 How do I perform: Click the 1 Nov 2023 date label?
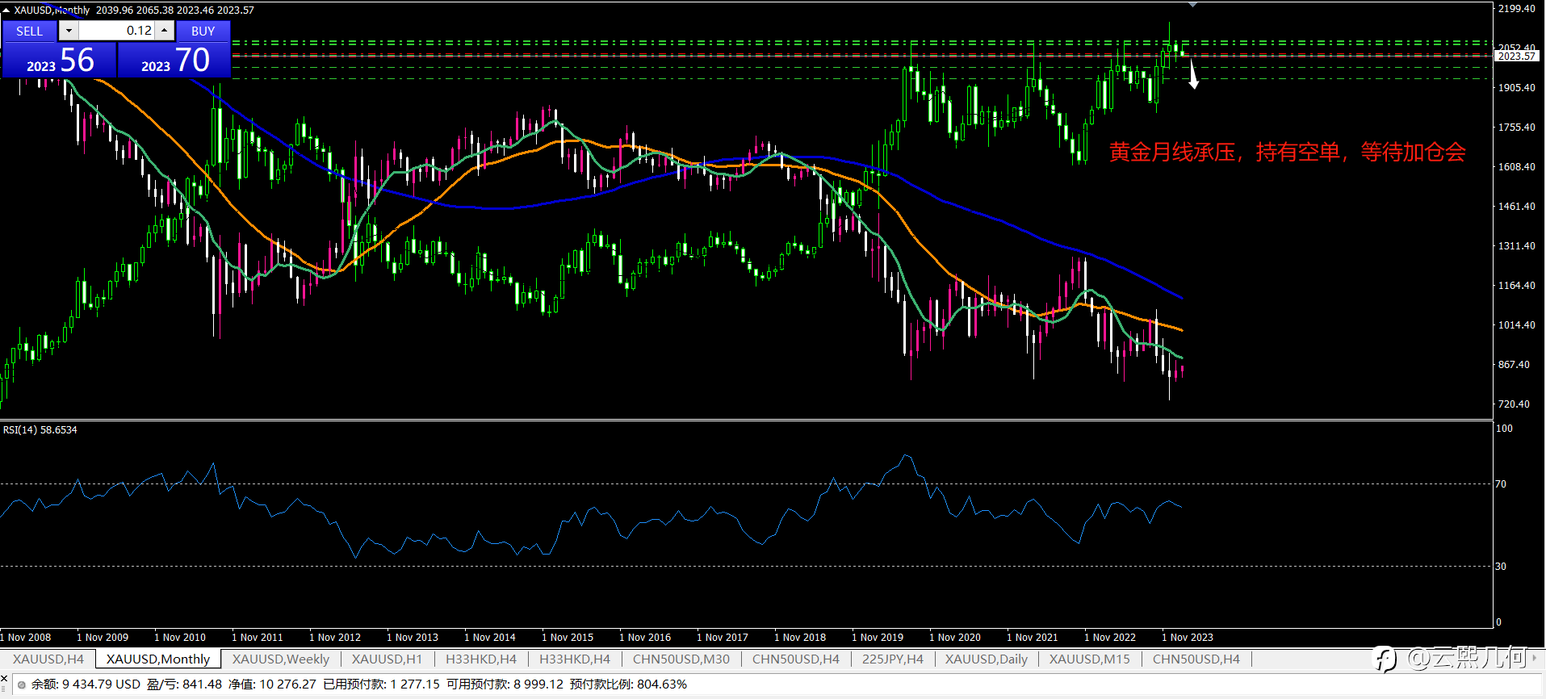pyautogui.click(x=1188, y=637)
